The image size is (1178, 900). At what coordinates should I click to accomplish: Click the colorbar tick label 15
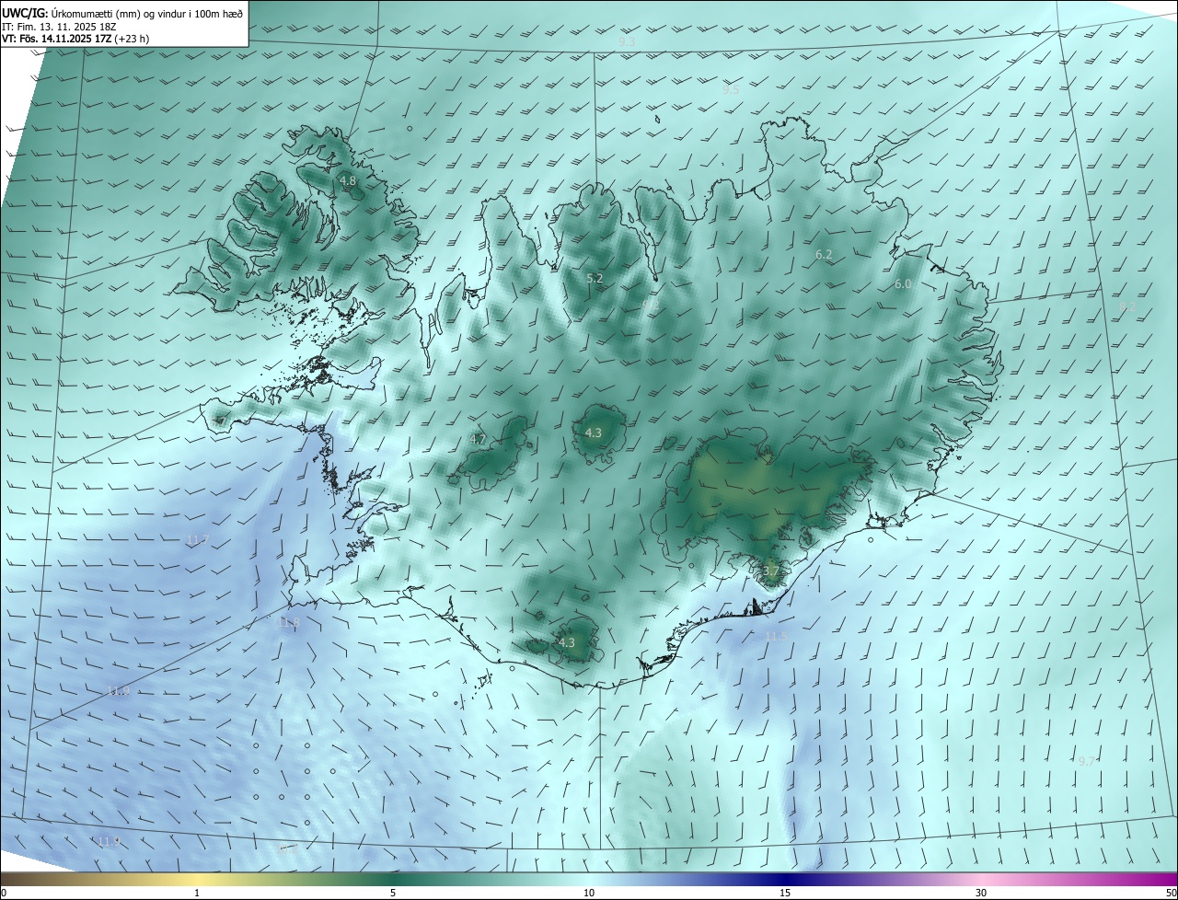point(785,893)
